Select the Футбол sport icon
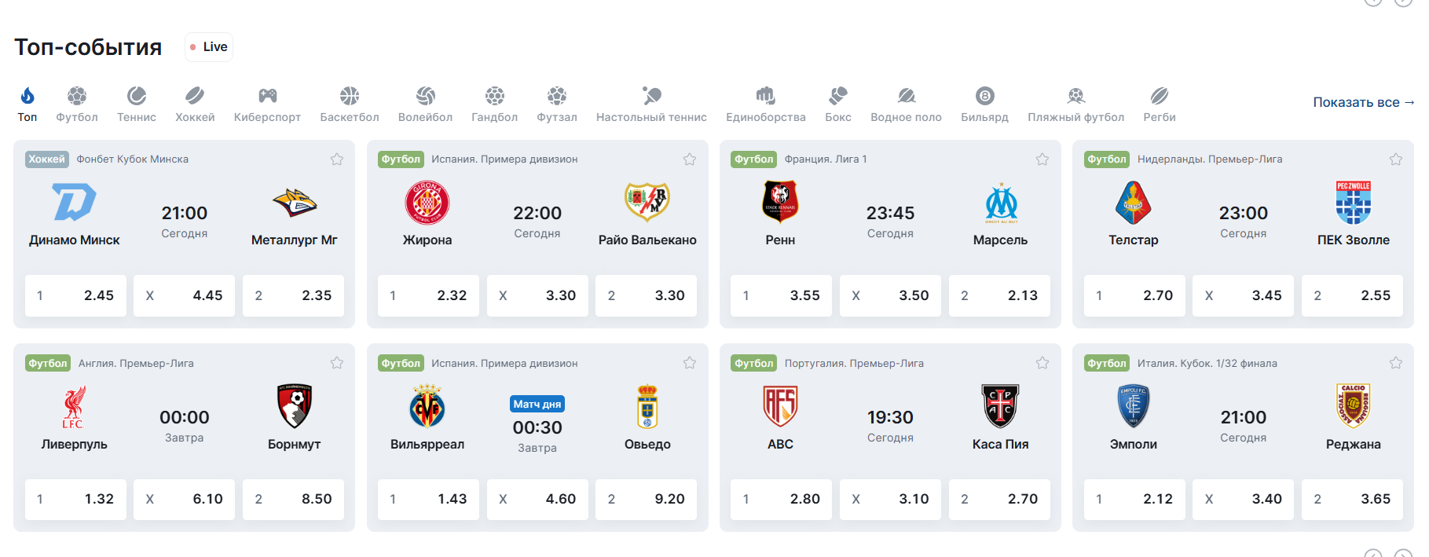This screenshot has width=1429, height=557. coord(77,96)
